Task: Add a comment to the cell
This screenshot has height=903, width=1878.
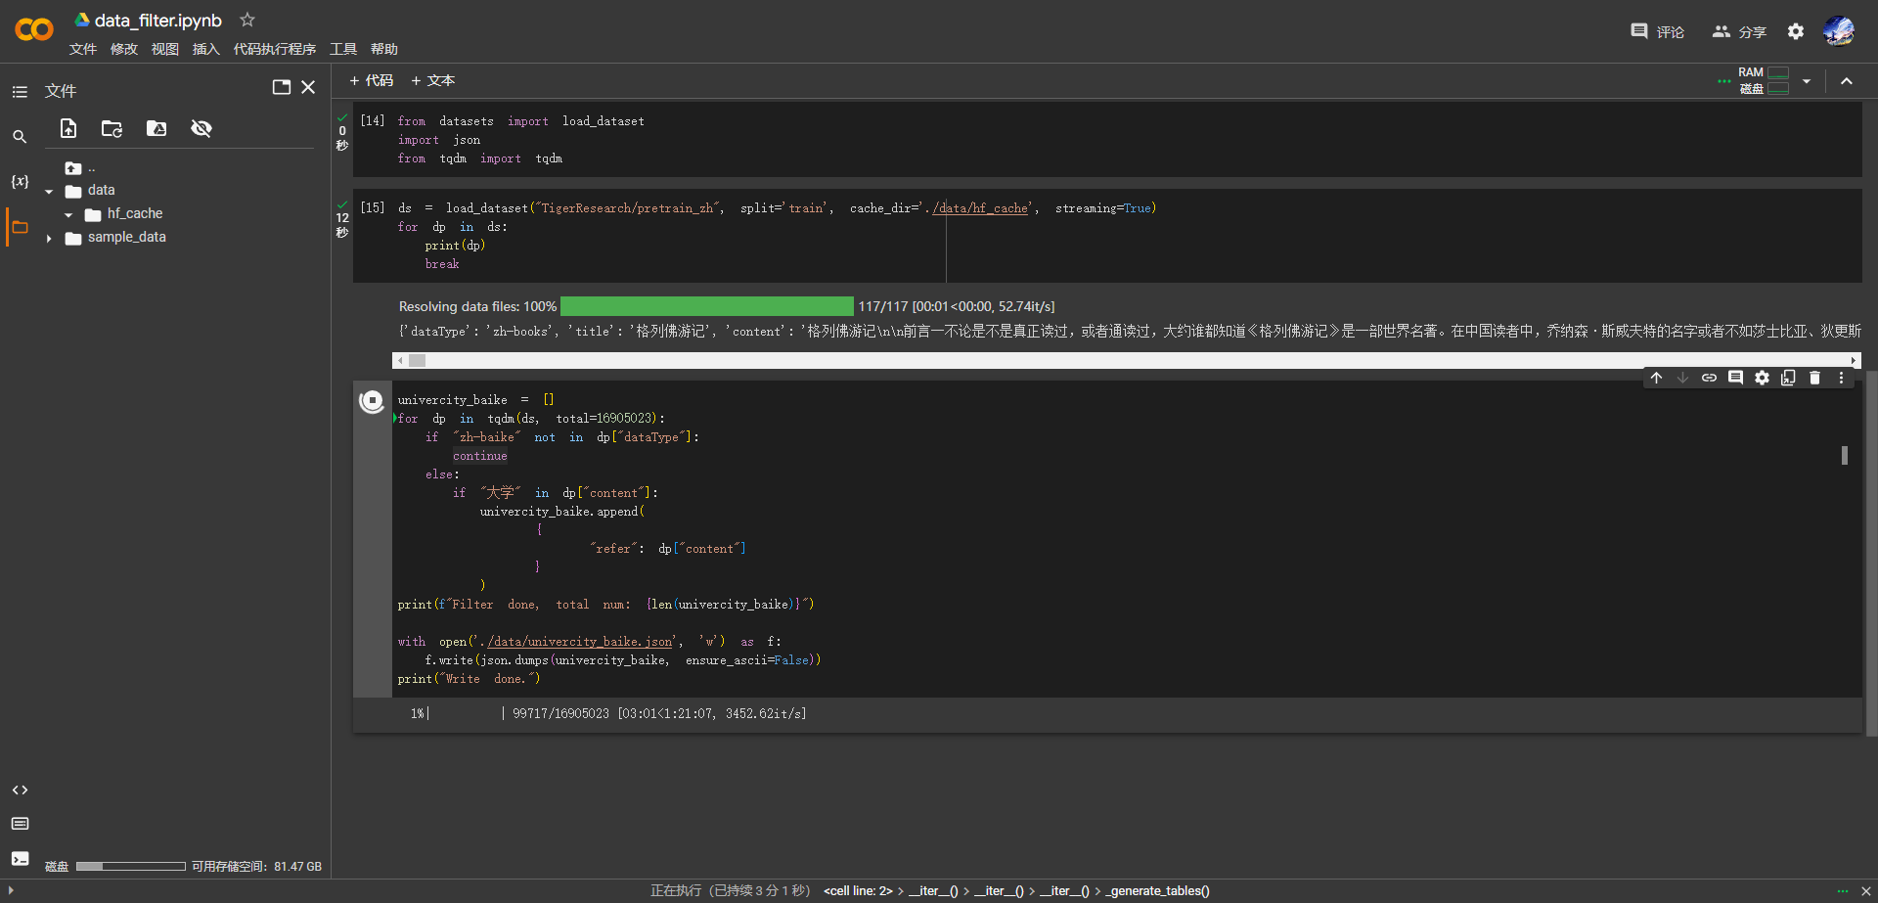Action: pyautogui.click(x=1735, y=378)
